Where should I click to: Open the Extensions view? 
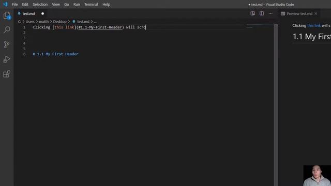click(x=7, y=74)
